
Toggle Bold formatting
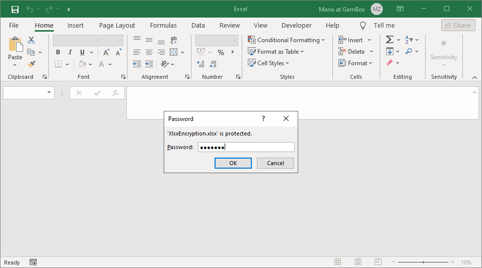[x=58, y=52]
